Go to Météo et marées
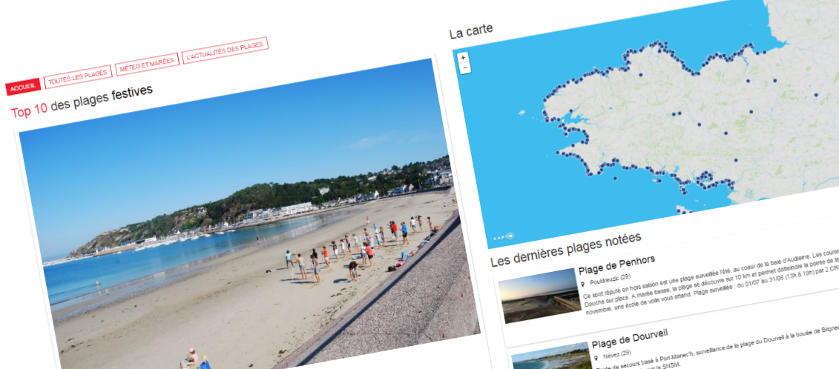Image resolution: width=839 pixels, height=369 pixels. pos(147,64)
